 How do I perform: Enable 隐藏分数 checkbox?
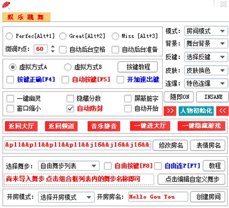pyautogui.click(x=70, y=98)
